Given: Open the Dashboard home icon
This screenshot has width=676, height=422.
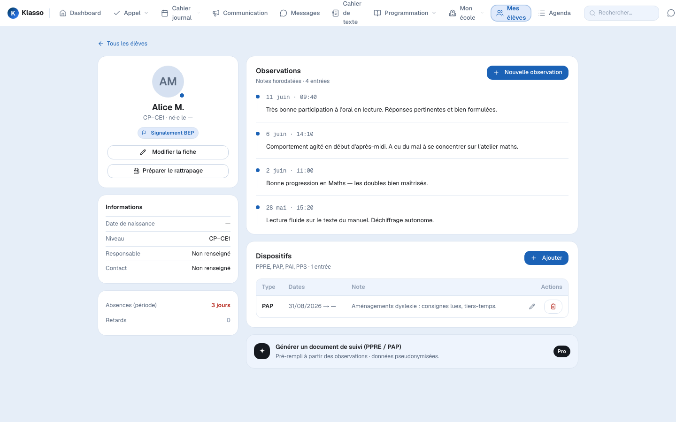Looking at the screenshot, I should click(x=63, y=13).
